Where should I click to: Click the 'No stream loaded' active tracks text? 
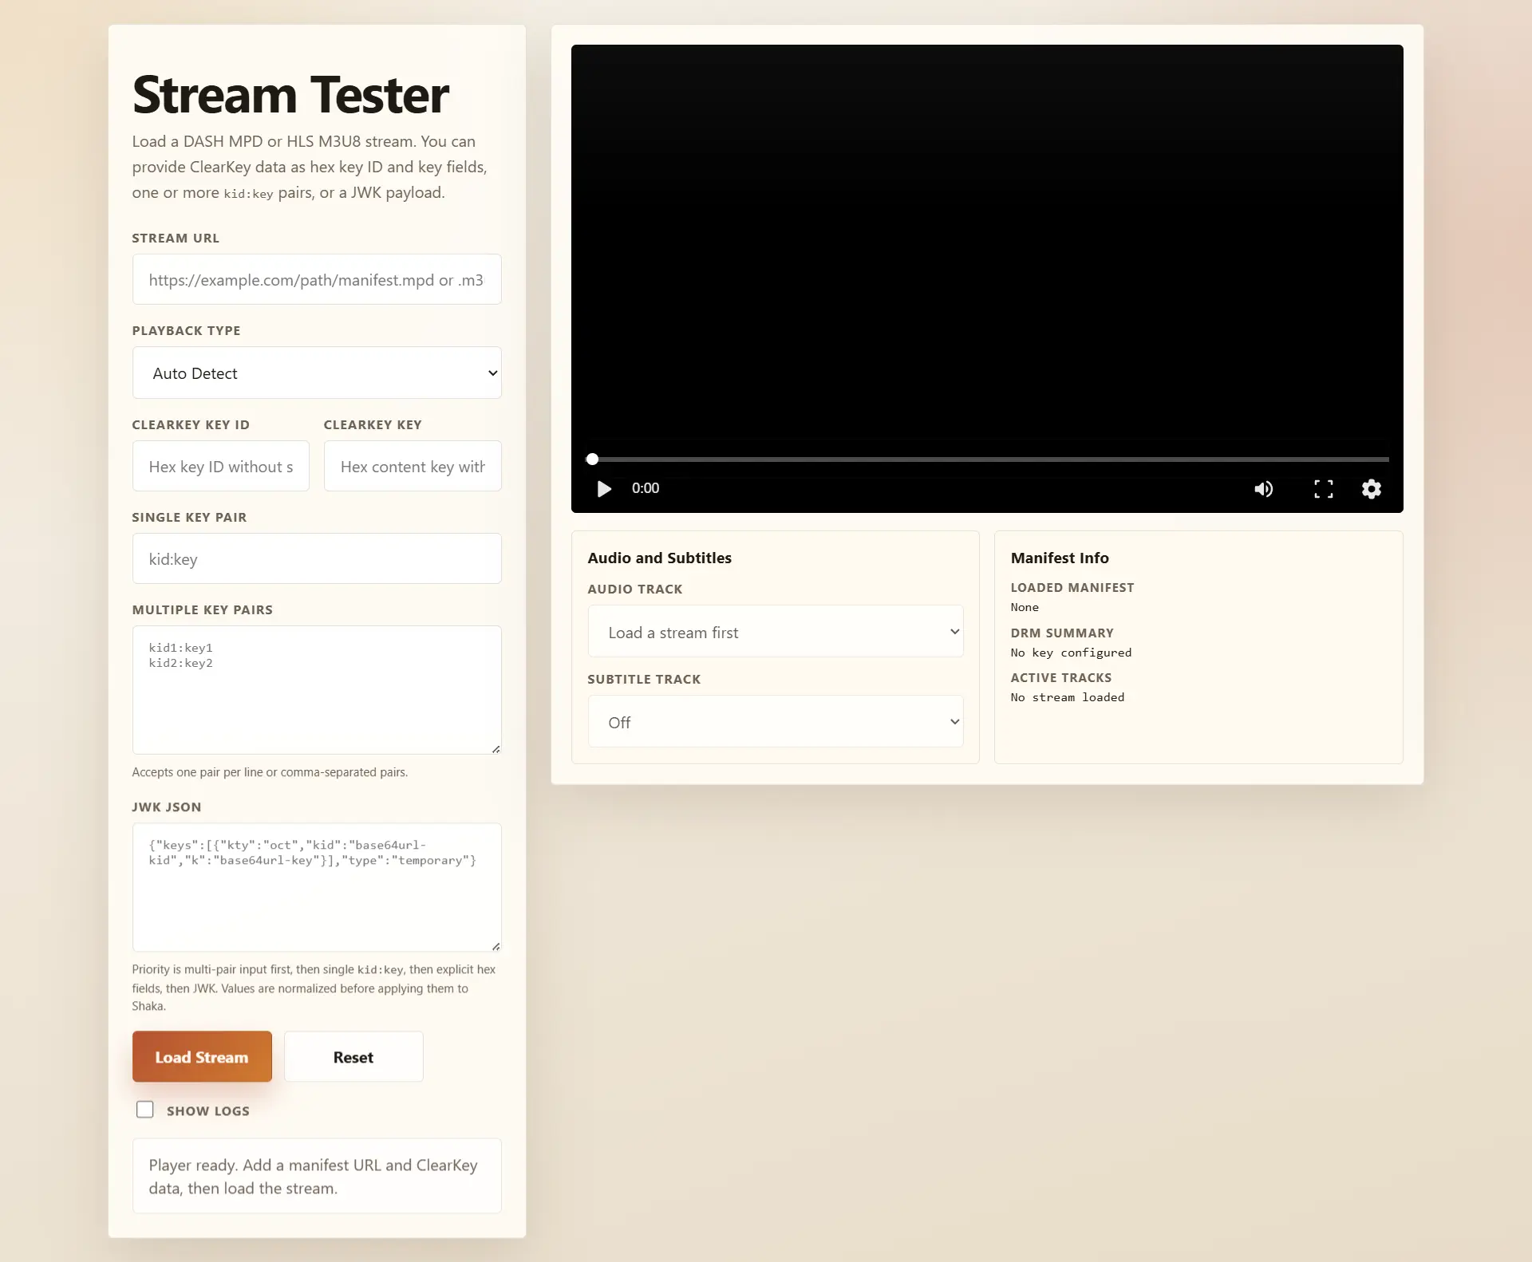(x=1068, y=697)
